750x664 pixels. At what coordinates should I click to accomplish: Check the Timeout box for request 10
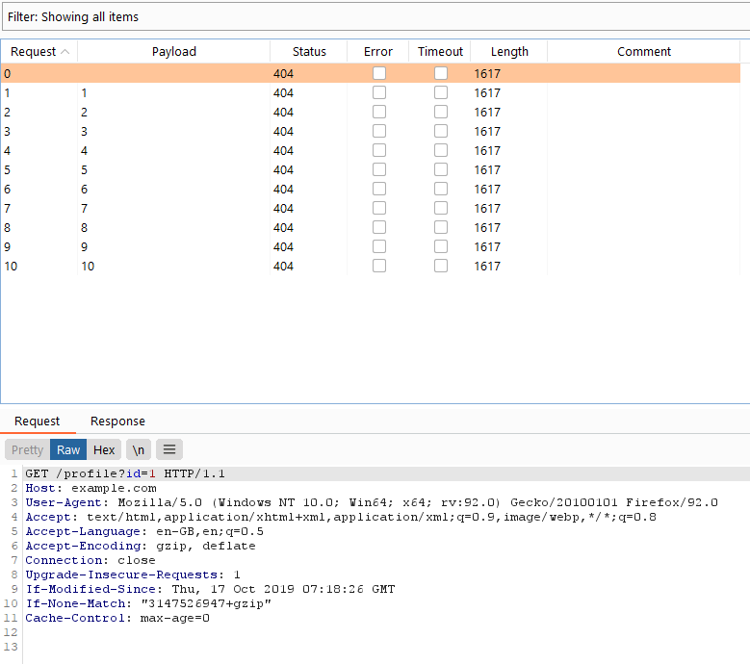441,266
